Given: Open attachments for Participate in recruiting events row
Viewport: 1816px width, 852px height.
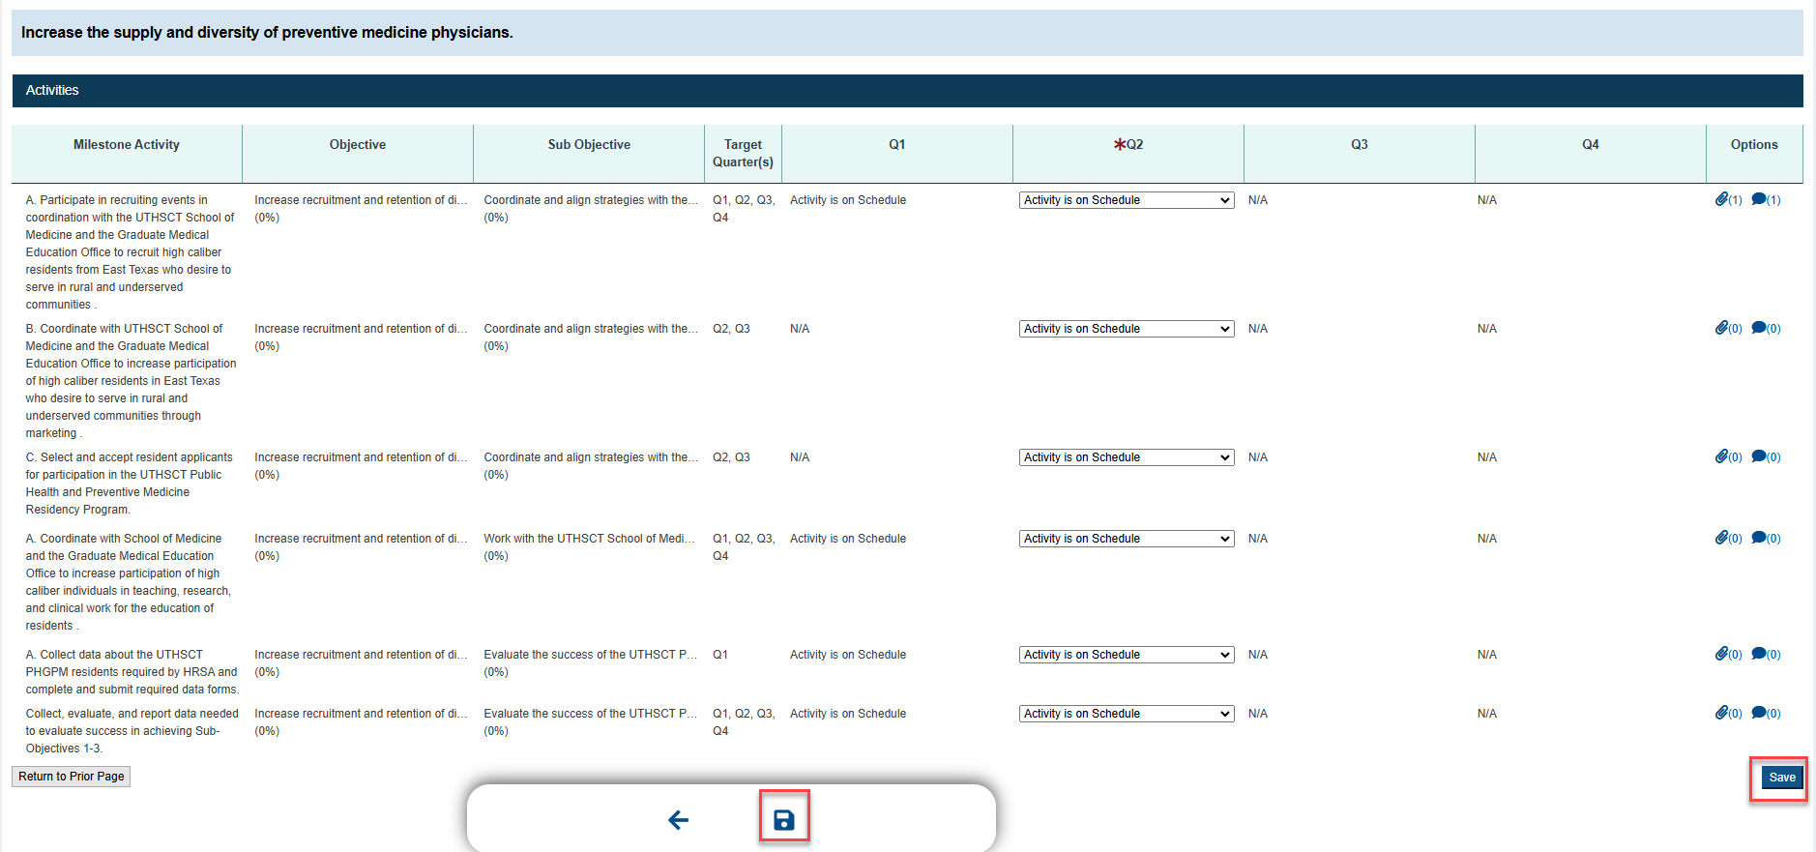Looking at the screenshot, I should point(1728,199).
